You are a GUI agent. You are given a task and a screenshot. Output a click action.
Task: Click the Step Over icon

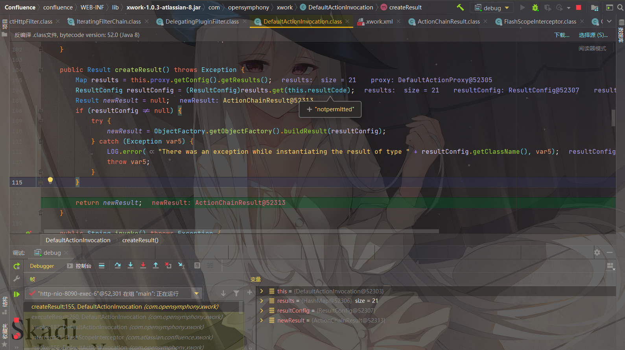[118, 265]
